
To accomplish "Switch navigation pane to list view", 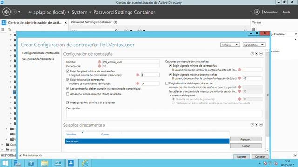I will point(3,29).
